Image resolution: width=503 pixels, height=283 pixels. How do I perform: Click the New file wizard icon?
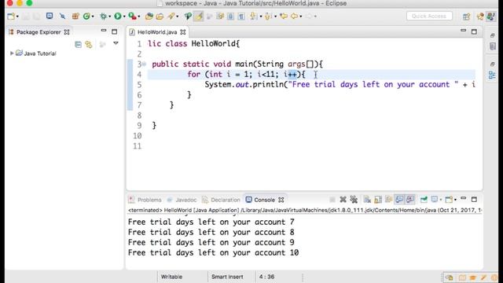11,16
